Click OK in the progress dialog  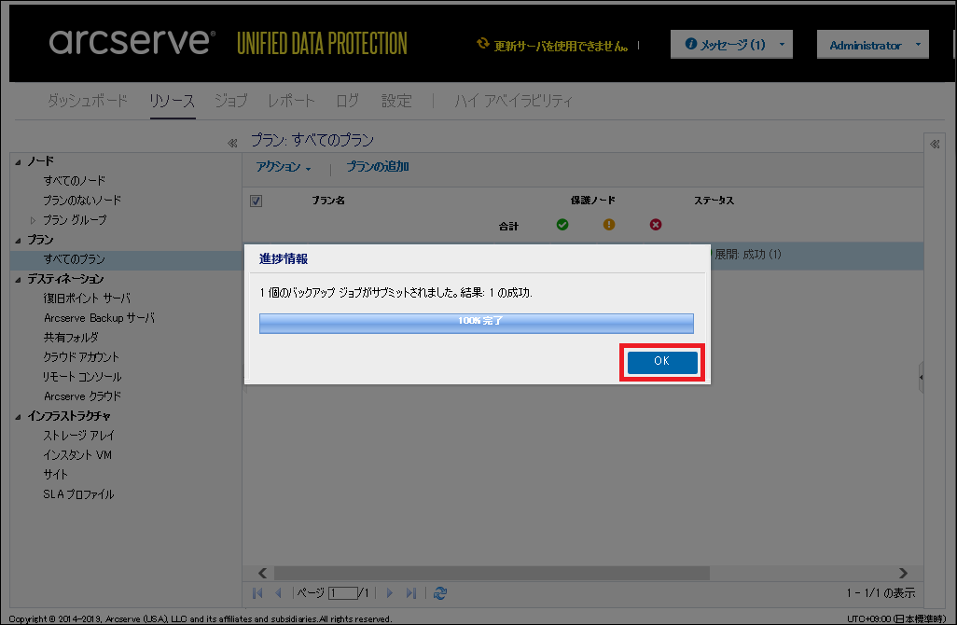click(662, 361)
